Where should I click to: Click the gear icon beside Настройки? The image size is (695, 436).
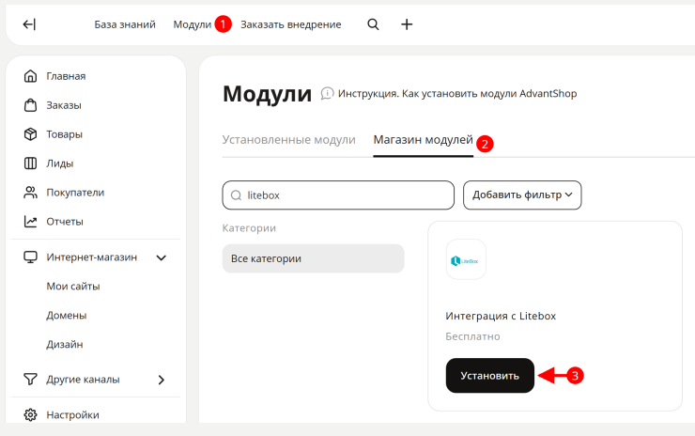[30, 414]
